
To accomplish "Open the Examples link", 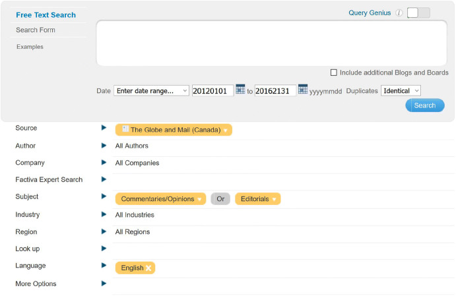I will tap(30, 47).
